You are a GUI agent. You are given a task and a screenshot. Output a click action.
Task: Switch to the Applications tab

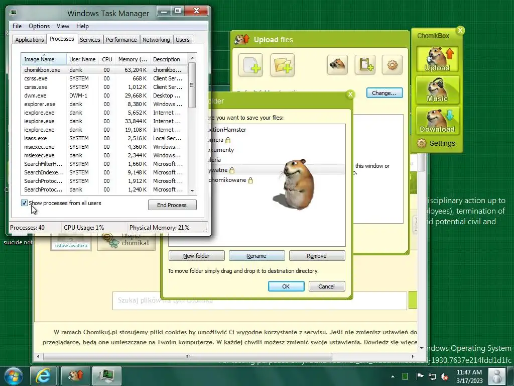click(30, 40)
